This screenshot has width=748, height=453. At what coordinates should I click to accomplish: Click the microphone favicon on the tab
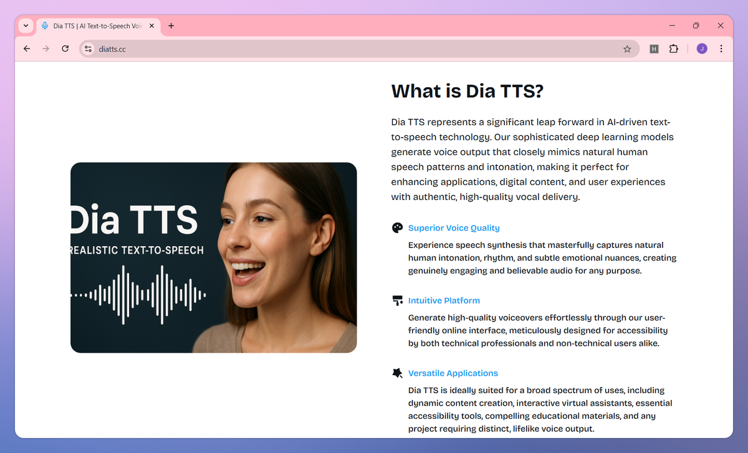45,26
